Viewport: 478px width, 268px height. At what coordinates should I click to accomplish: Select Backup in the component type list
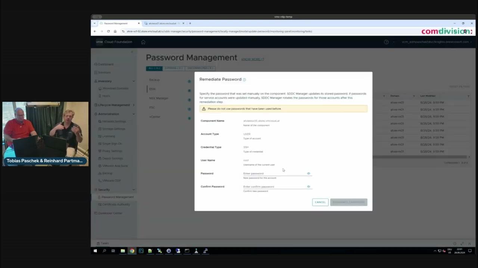[154, 80]
